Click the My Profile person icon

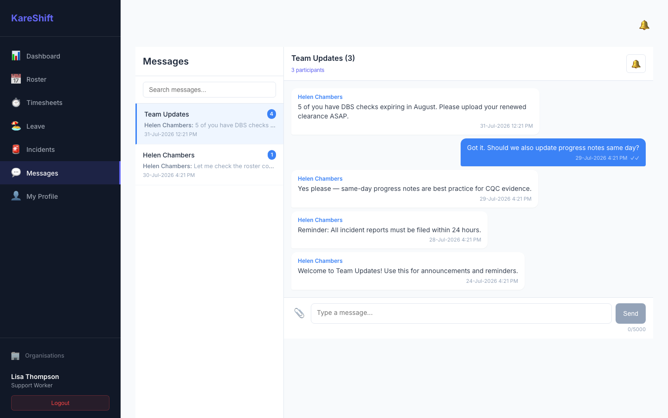tap(16, 196)
